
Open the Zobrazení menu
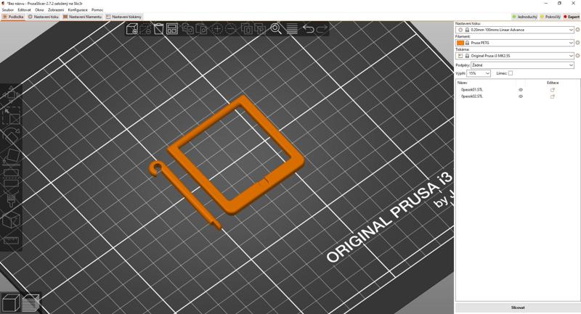tap(56, 10)
